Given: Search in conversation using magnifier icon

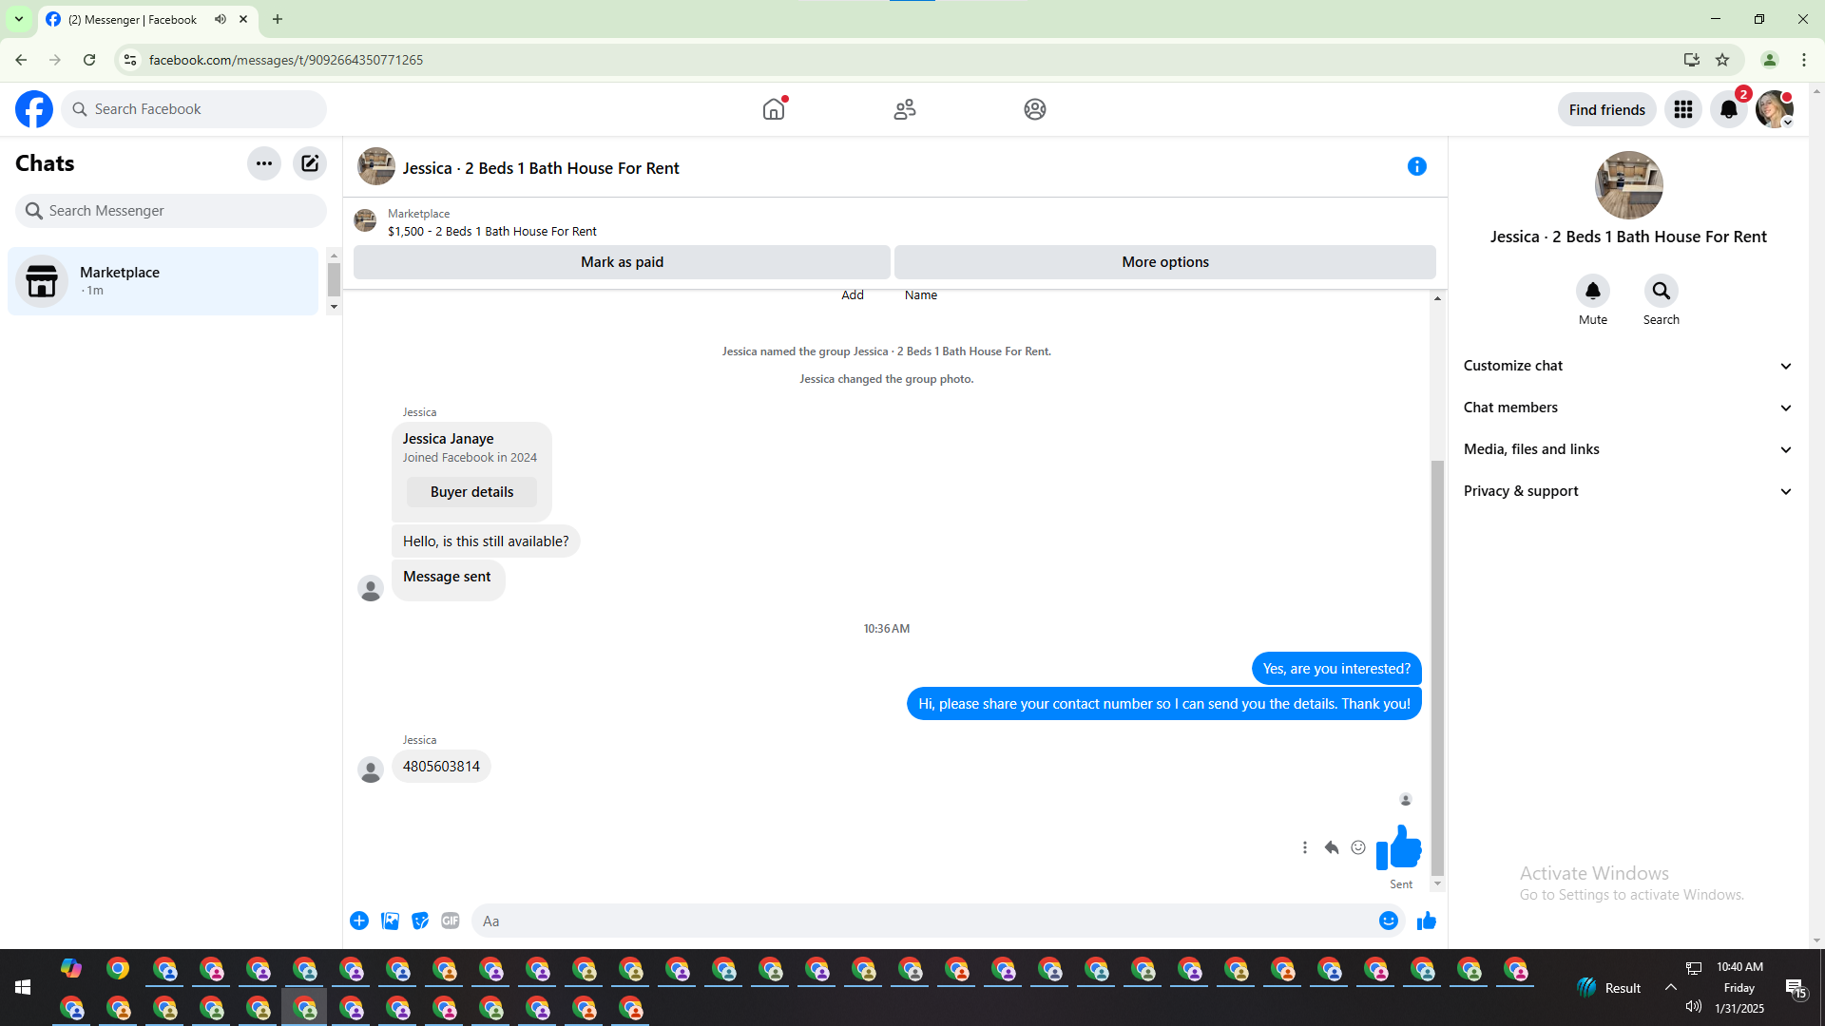Looking at the screenshot, I should [x=1662, y=291].
